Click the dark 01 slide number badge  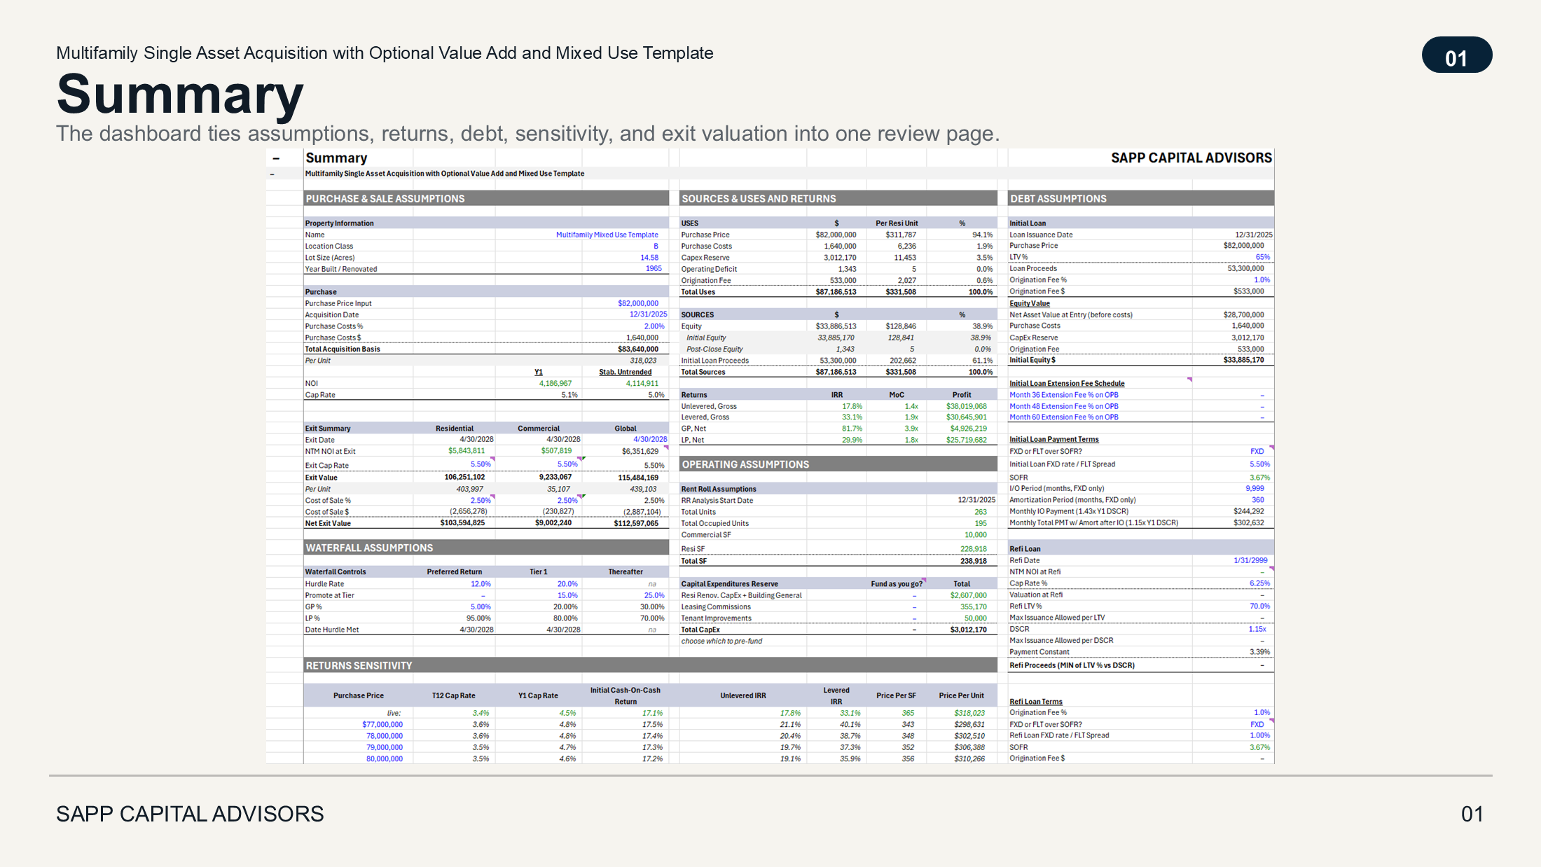click(x=1456, y=55)
